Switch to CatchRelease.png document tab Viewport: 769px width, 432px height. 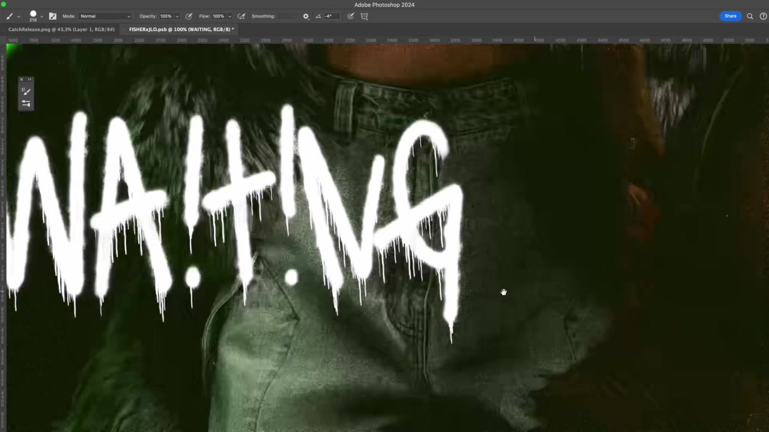61,29
